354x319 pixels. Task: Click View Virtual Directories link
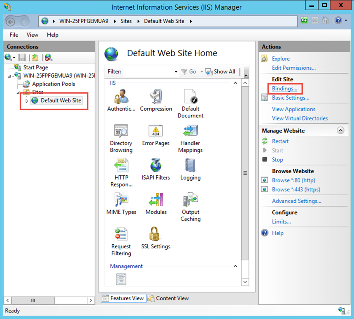(300, 118)
